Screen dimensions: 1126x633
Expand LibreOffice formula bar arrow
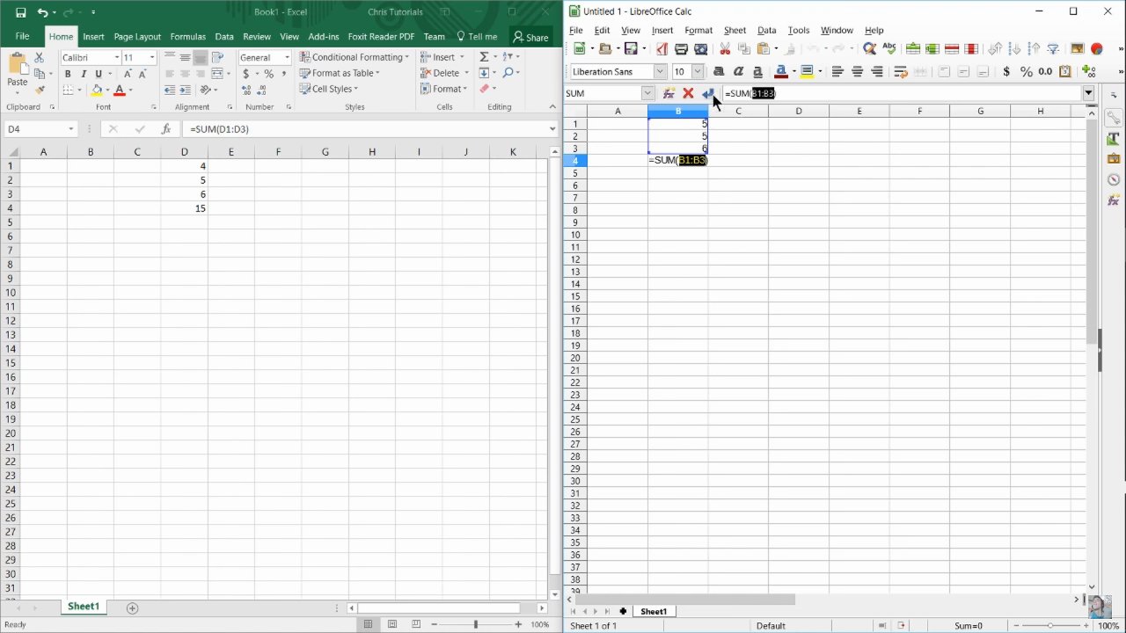[1088, 93]
